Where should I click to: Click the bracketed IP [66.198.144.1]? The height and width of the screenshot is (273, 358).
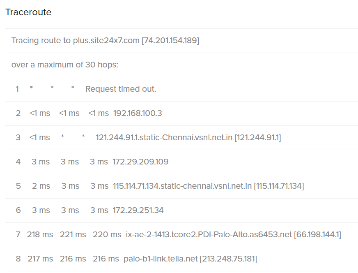(x=317, y=234)
